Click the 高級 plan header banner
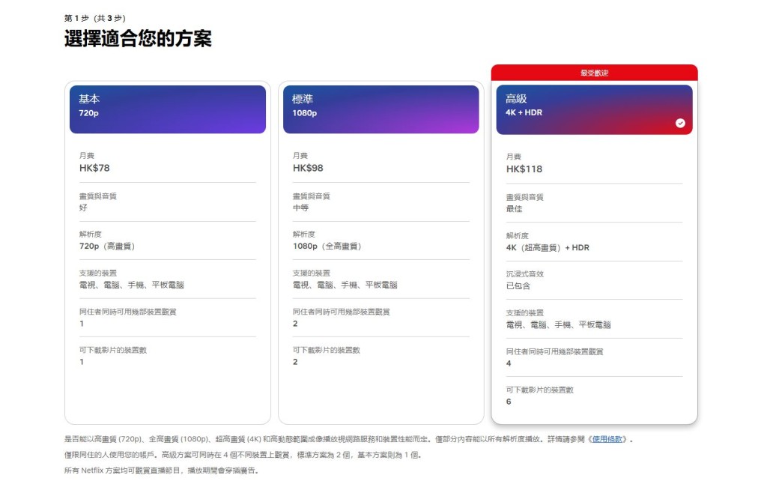This screenshot has width=767, height=484. point(594,109)
